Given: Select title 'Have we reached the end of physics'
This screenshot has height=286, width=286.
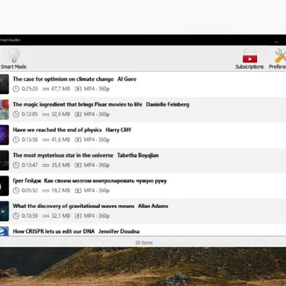Looking at the screenshot, I should pos(57,130).
